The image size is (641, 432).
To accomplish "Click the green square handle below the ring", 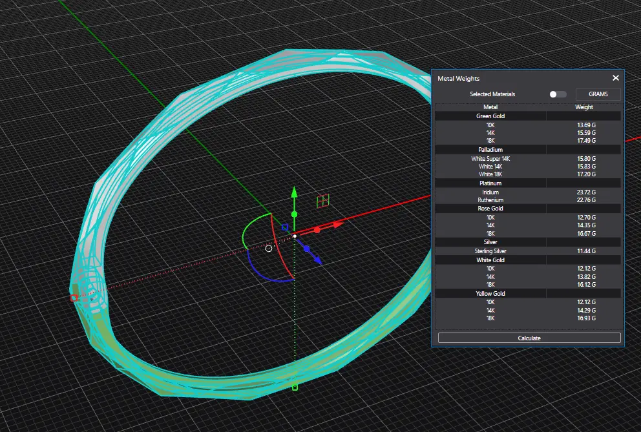I will point(295,387).
